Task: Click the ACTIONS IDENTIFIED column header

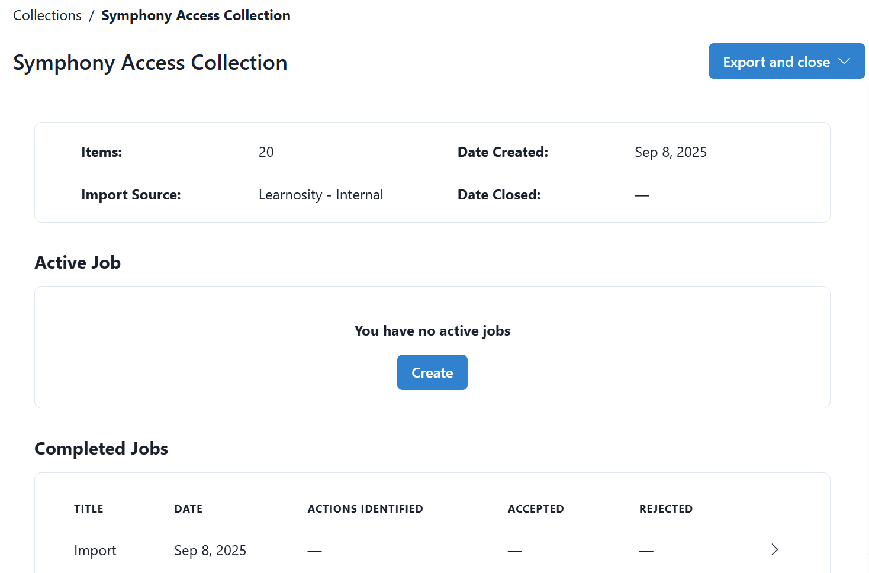Action: [x=365, y=509]
